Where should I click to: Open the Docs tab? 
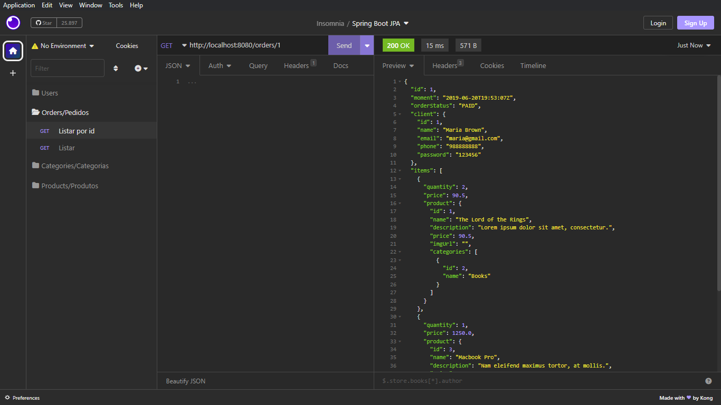(341, 65)
